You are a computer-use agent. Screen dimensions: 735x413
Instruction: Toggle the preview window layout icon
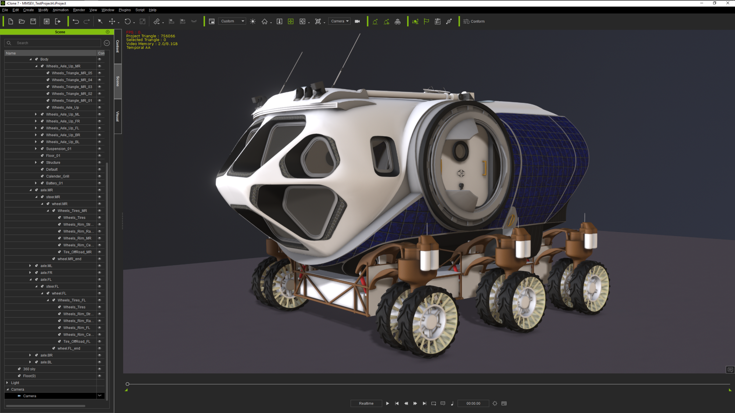pos(212,21)
